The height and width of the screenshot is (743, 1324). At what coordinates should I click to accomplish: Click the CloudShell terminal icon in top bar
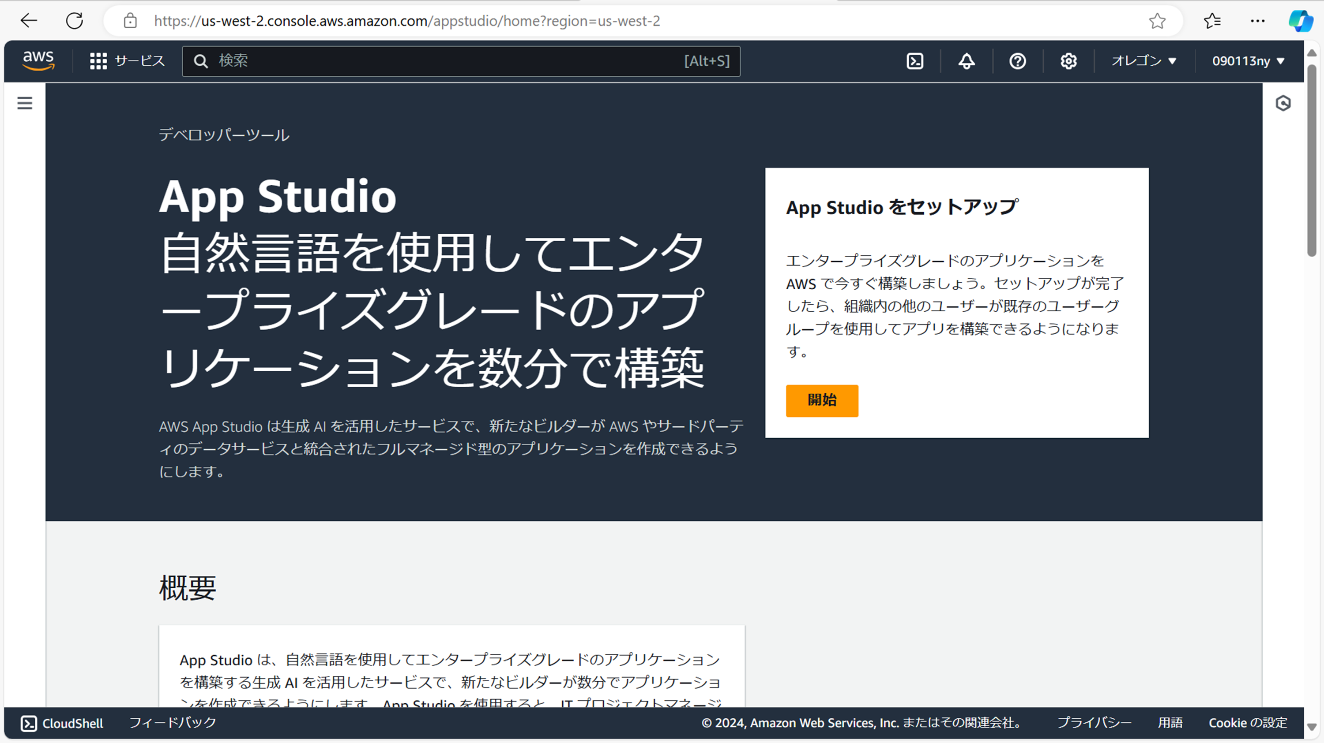click(915, 61)
